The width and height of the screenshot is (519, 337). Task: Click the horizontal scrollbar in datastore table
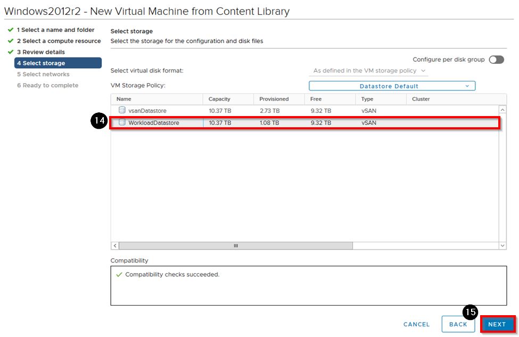click(235, 245)
